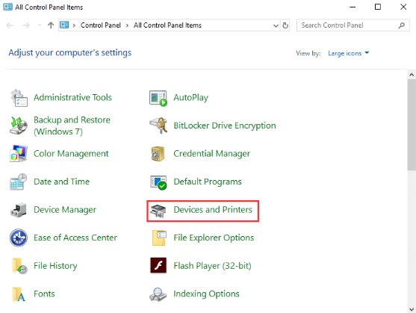The width and height of the screenshot is (416, 313).
Task: Click the Indexing Options icon
Action: [x=158, y=294]
